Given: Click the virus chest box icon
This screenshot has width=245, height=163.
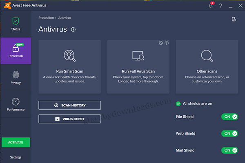Looking at the screenshot, I should point(57,119).
